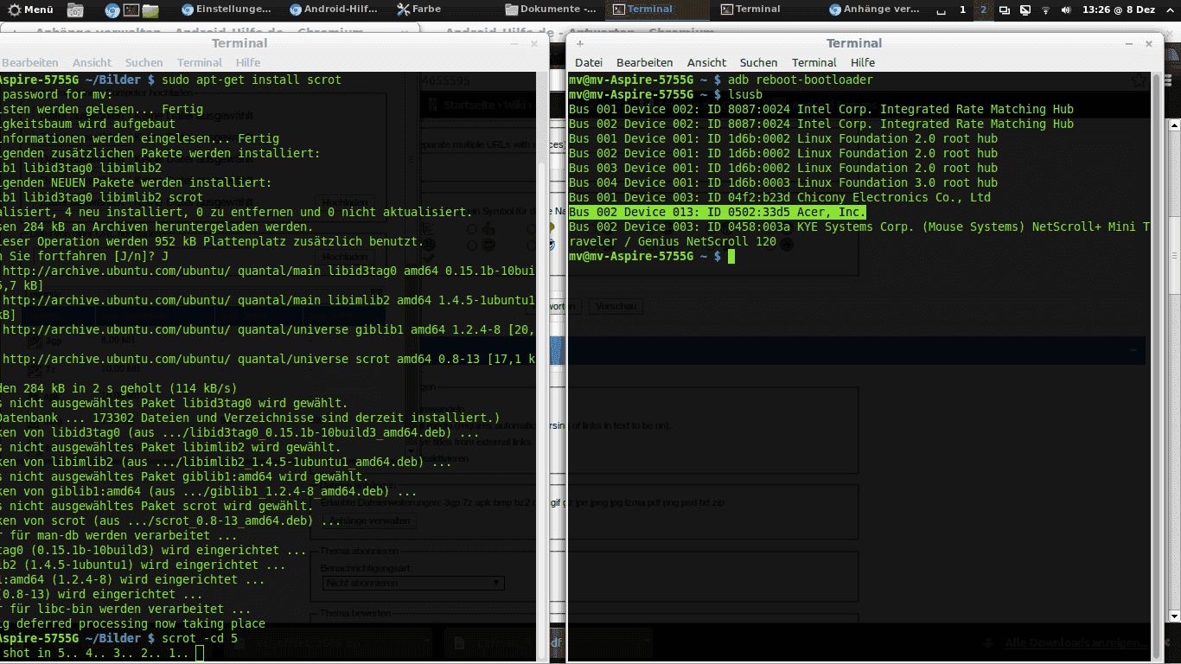Switch to the Einstellunge... taskbar window
Image resolution: width=1181 pixels, height=664 pixels.
click(227, 10)
